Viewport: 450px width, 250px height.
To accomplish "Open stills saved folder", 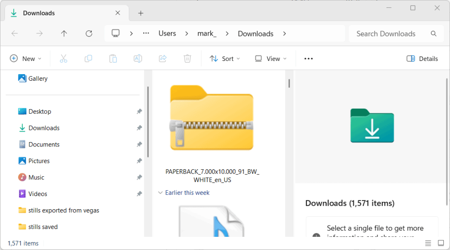I will (43, 227).
